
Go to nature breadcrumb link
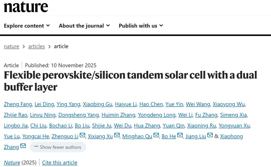11,46
